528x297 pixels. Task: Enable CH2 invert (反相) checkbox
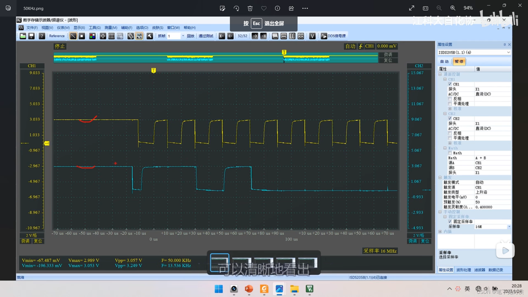coord(450,133)
